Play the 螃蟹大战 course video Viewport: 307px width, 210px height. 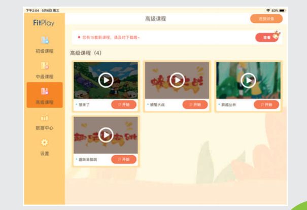point(177,80)
